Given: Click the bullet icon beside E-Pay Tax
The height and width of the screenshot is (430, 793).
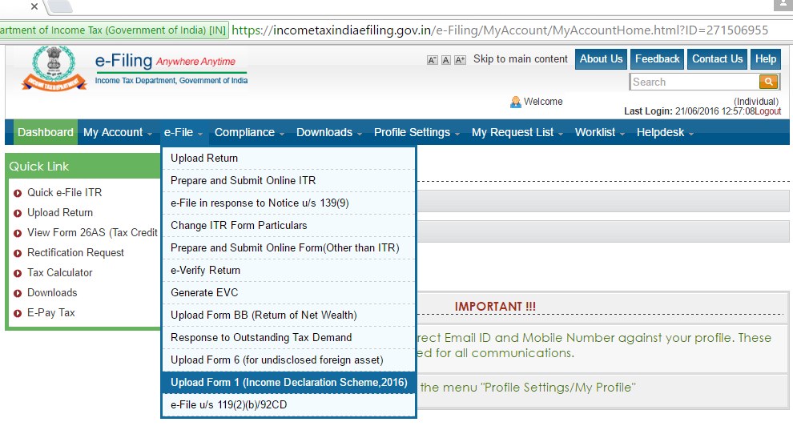Looking at the screenshot, I should pos(18,313).
